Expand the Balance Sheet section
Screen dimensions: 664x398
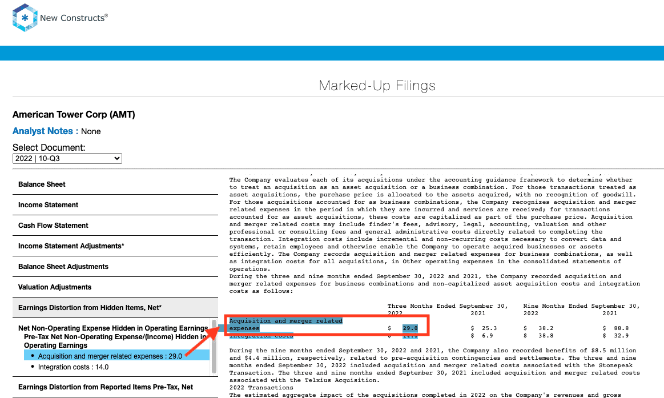pyautogui.click(x=115, y=184)
